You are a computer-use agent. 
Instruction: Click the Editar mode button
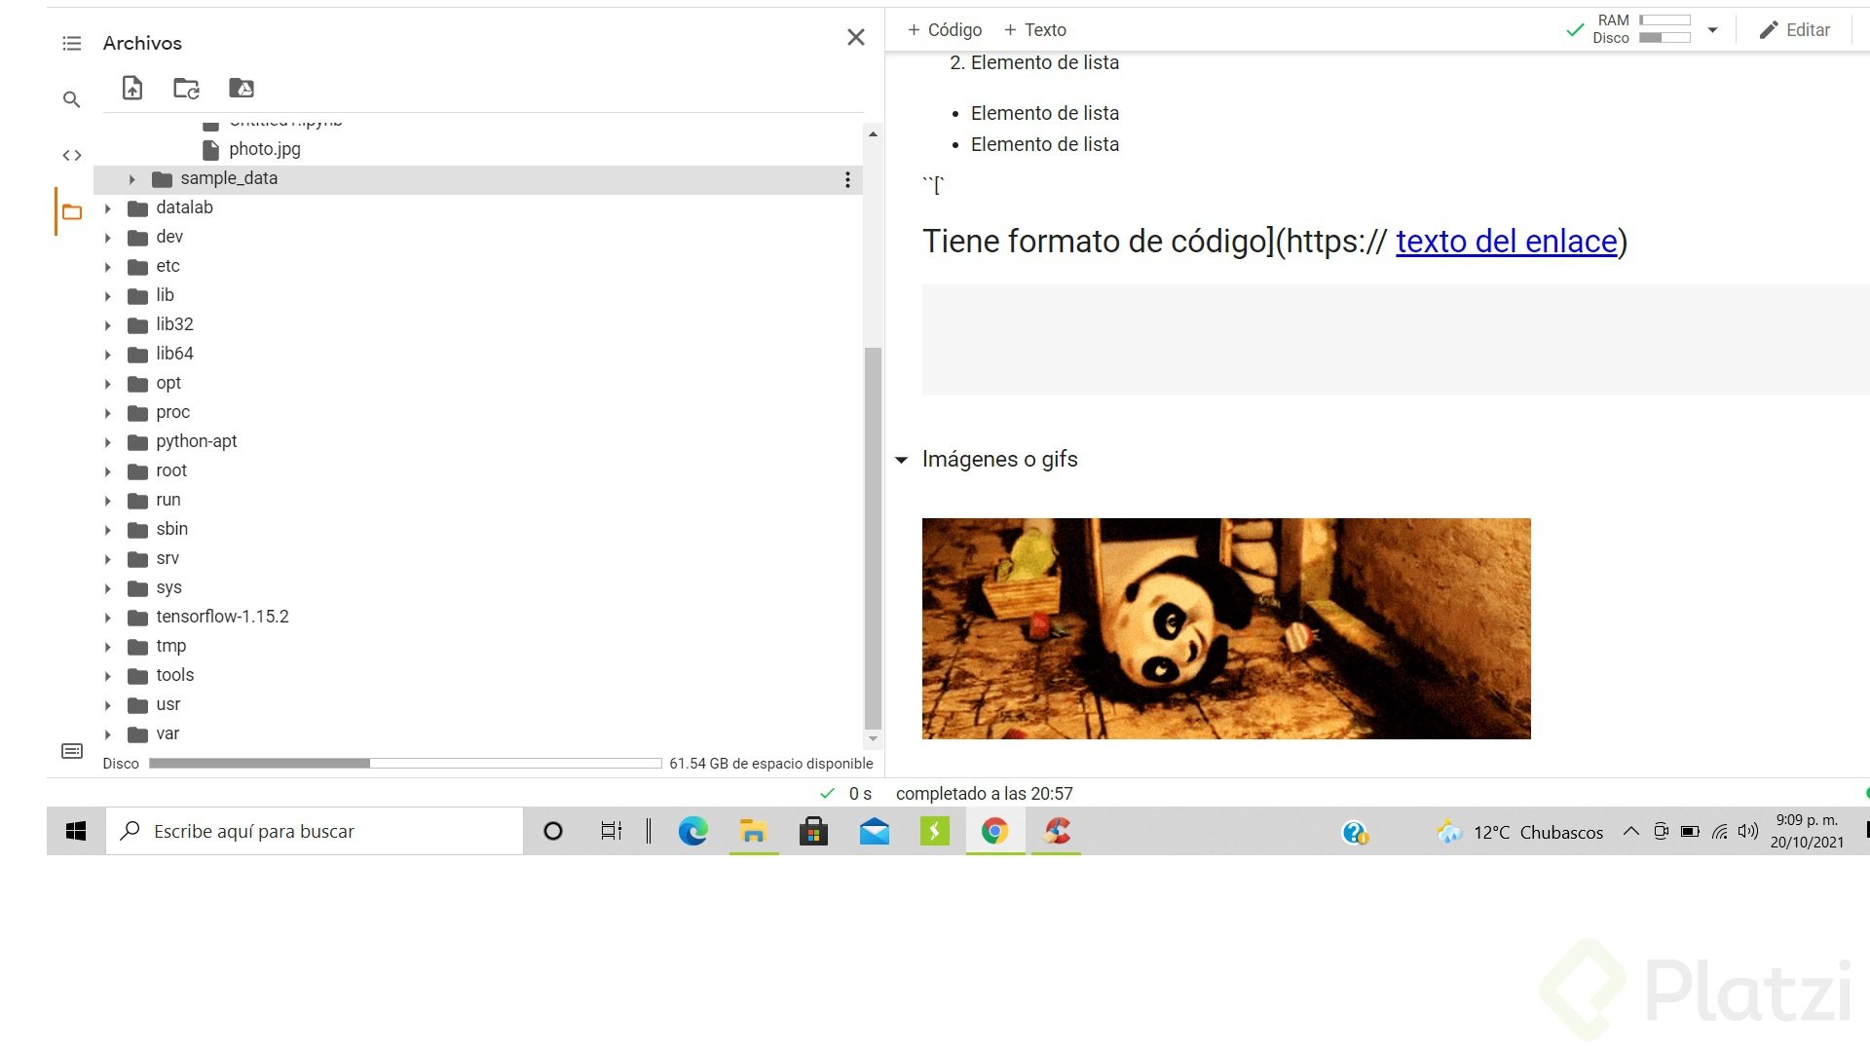[1795, 30]
